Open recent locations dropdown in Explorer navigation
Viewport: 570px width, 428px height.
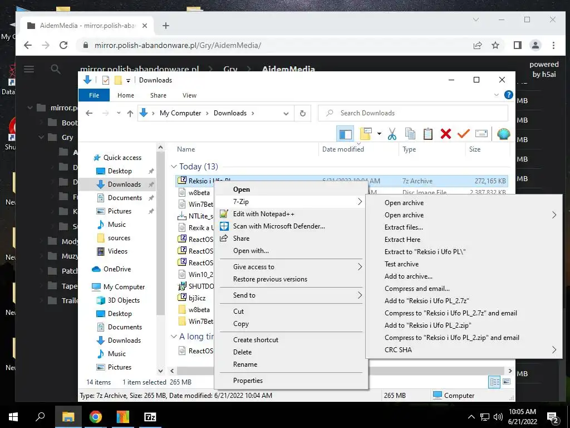[119, 113]
